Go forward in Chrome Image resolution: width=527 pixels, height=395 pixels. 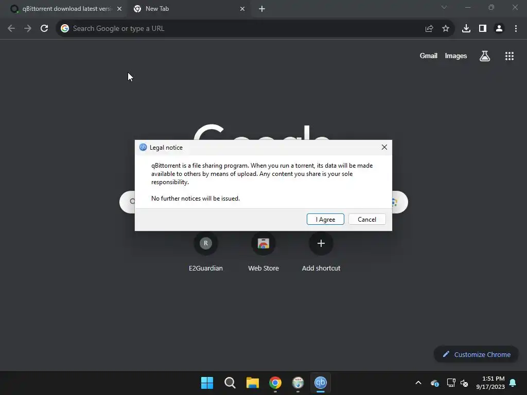tap(28, 29)
